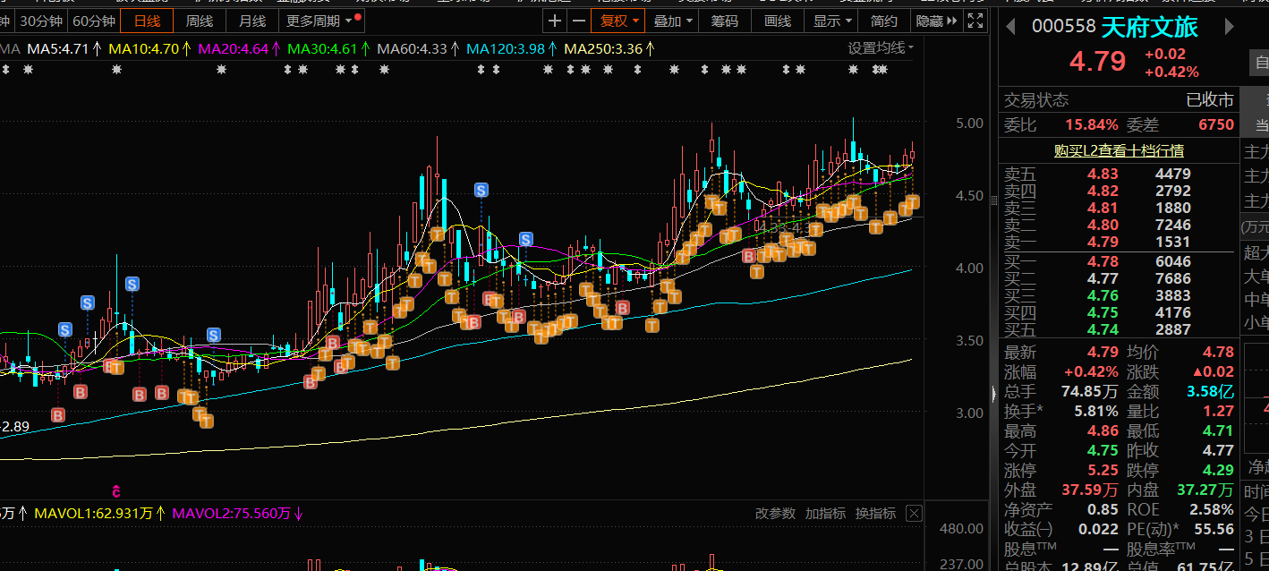1269x571 pixels.
Task: Click the 跌停 limit-down price 4.29
Action: (1218, 470)
